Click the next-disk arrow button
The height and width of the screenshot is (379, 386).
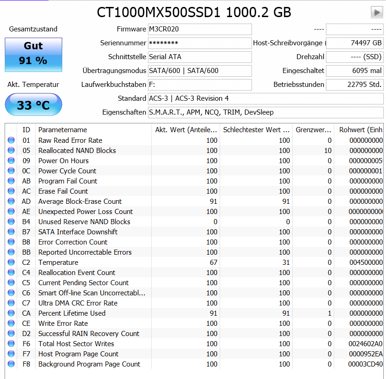(x=377, y=12)
